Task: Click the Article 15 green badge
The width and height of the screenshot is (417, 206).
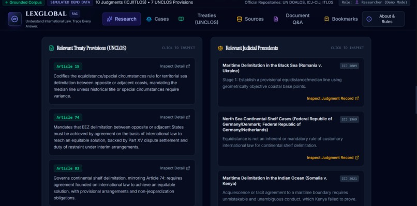Action: [68, 67]
